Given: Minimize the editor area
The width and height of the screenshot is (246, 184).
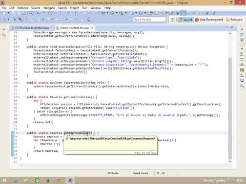Looking at the screenshot, I should tap(227, 27).
